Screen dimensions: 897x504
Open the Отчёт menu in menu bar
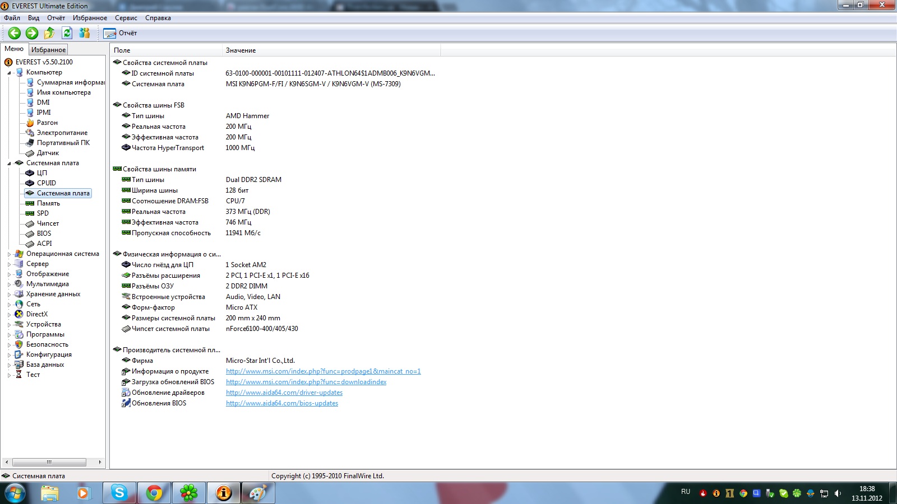click(56, 18)
